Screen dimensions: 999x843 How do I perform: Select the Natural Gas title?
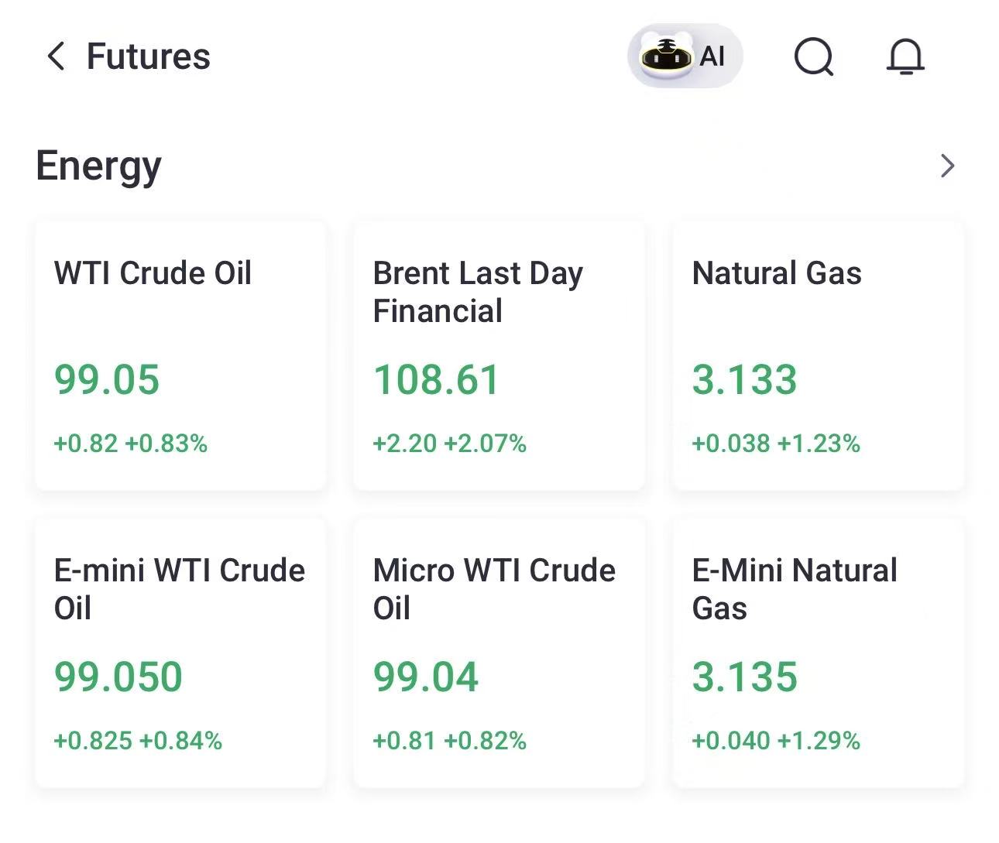coord(777,273)
